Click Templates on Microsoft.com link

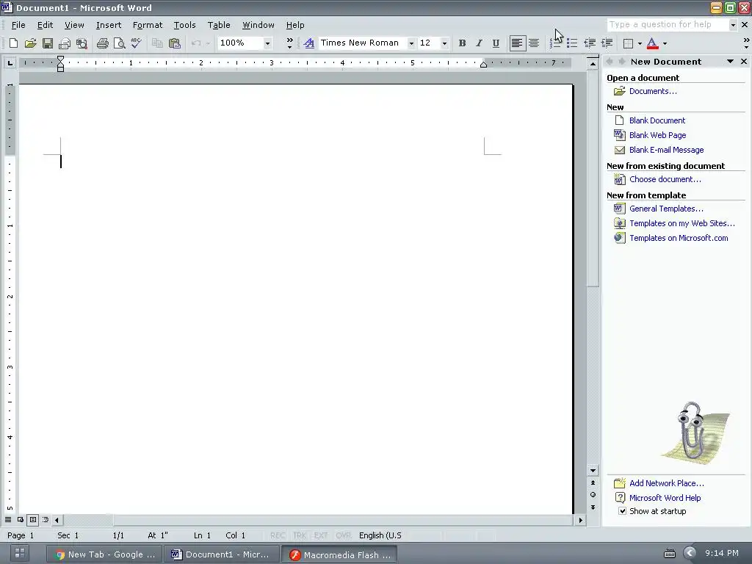(x=679, y=238)
